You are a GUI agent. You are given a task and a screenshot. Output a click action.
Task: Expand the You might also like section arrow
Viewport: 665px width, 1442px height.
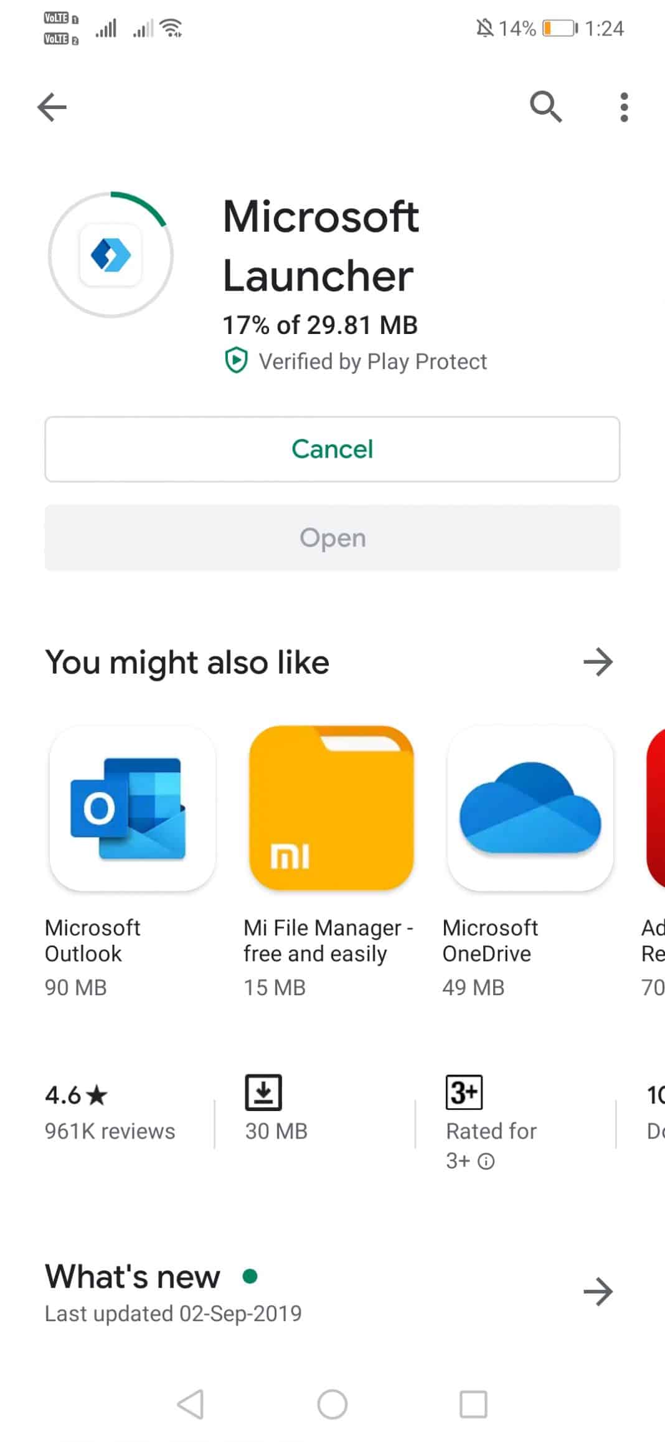click(x=597, y=662)
